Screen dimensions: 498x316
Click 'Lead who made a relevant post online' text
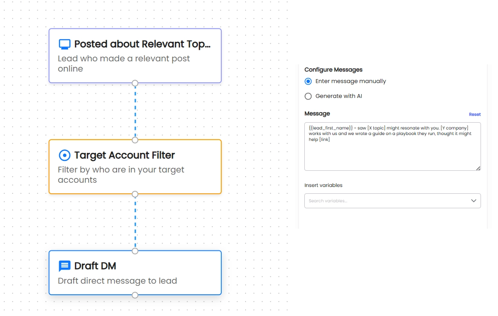point(124,63)
